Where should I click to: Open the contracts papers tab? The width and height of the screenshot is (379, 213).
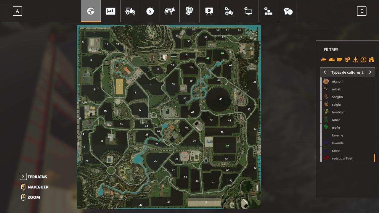(189, 11)
